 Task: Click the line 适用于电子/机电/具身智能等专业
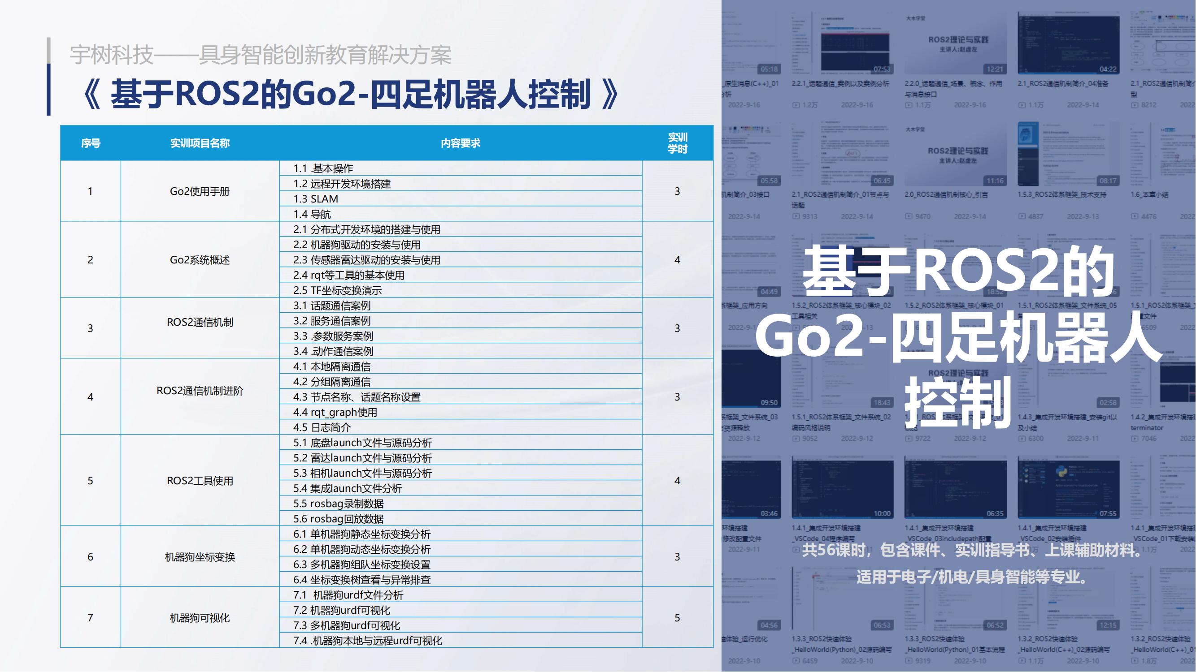tap(971, 577)
